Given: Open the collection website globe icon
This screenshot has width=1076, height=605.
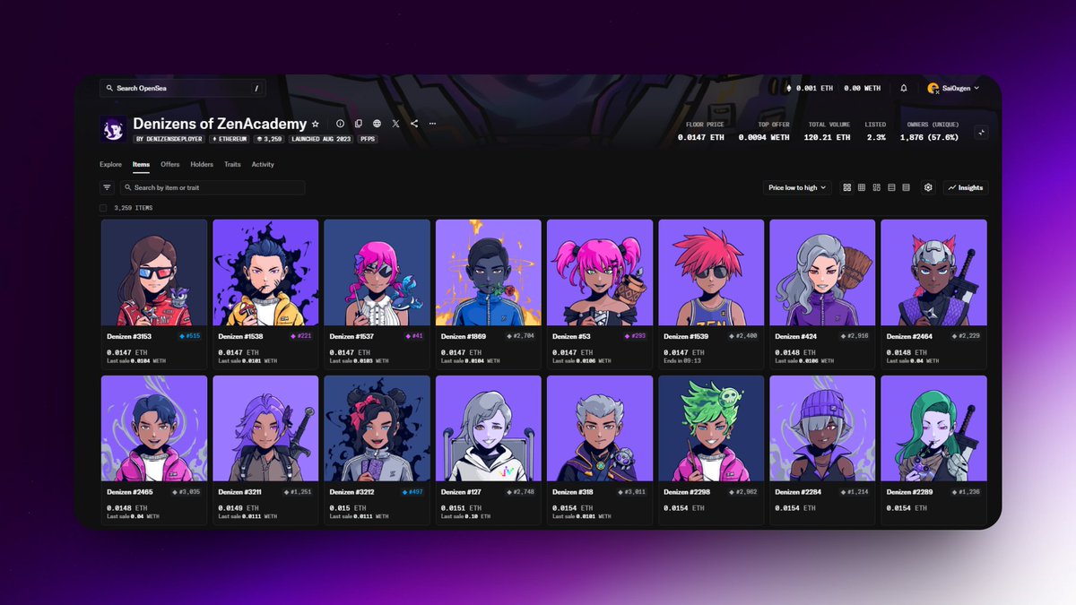Looking at the screenshot, I should click(x=377, y=124).
